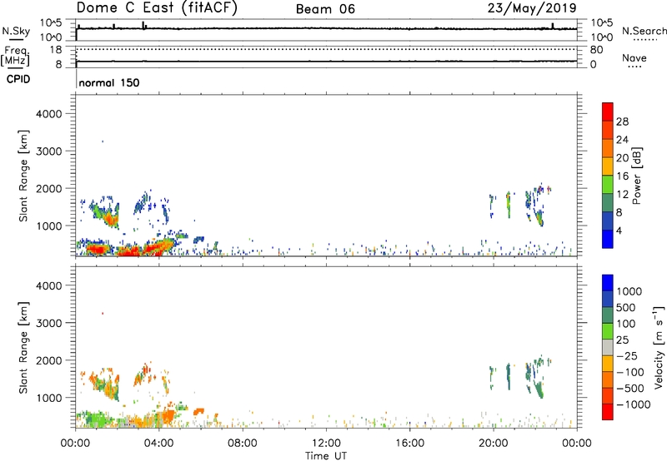Click the blue segment of the power colorbar
This screenshot has height=461, width=667.
point(608,239)
